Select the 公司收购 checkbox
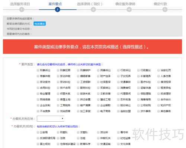 tap(138, 105)
